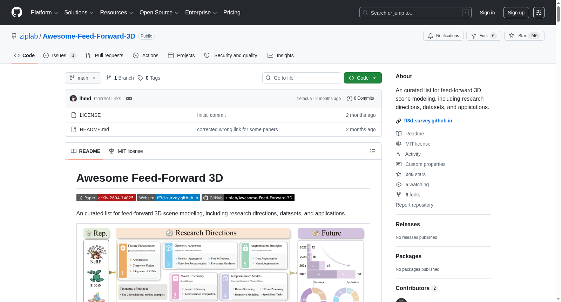This screenshot has width=561, height=302.
Task: Click the Pricing link
Action: pyautogui.click(x=232, y=13)
